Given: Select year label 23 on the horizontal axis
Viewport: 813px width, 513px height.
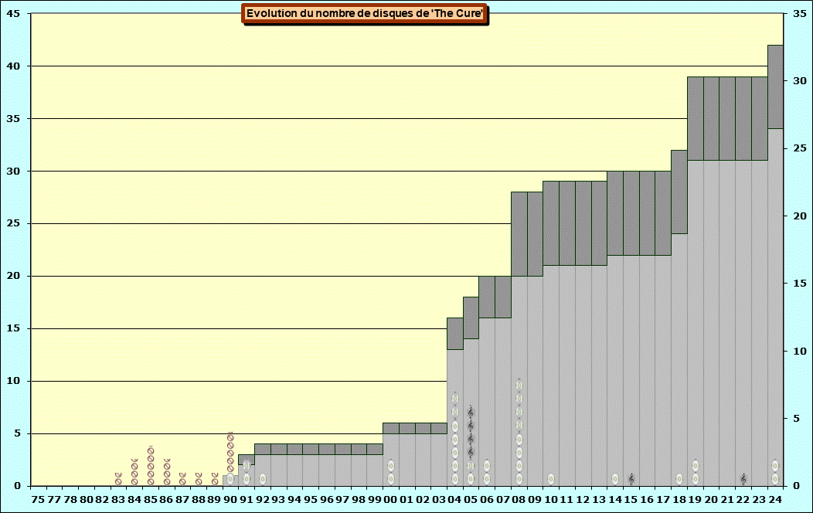Looking at the screenshot, I should [759, 499].
